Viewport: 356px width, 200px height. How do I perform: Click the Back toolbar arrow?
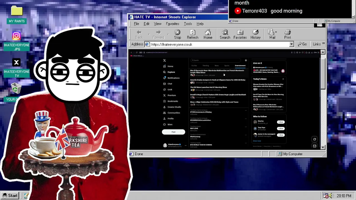(x=139, y=34)
